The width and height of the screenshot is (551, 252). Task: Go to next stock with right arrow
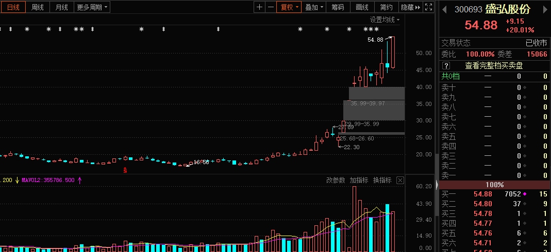(x=545, y=9)
